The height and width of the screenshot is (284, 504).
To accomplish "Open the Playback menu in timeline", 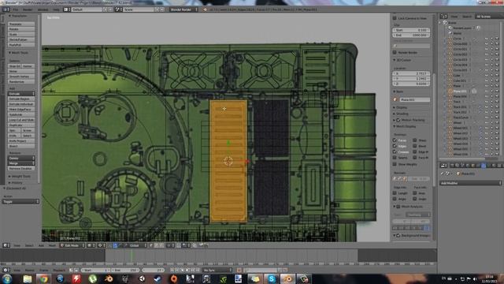I will tap(59, 270).
